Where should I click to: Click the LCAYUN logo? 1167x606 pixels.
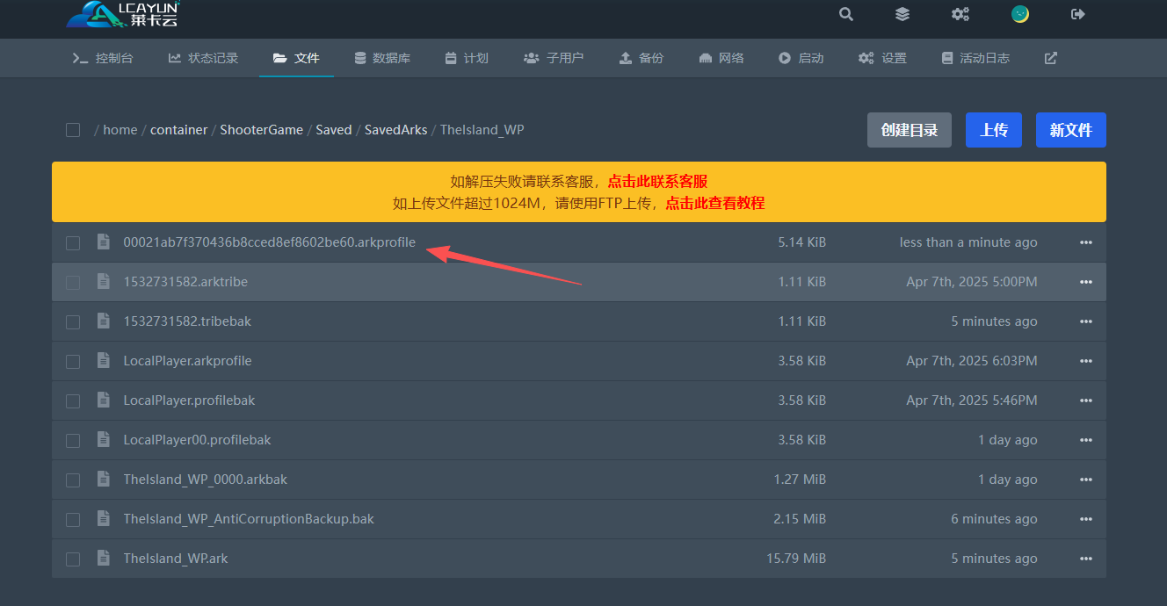(x=122, y=14)
